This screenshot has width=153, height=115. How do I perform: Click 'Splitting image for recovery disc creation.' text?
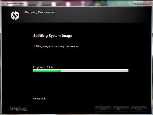pos(56,46)
